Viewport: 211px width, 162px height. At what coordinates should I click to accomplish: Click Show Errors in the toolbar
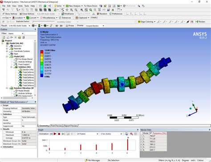pyautogui.click(x=91, y=6)
